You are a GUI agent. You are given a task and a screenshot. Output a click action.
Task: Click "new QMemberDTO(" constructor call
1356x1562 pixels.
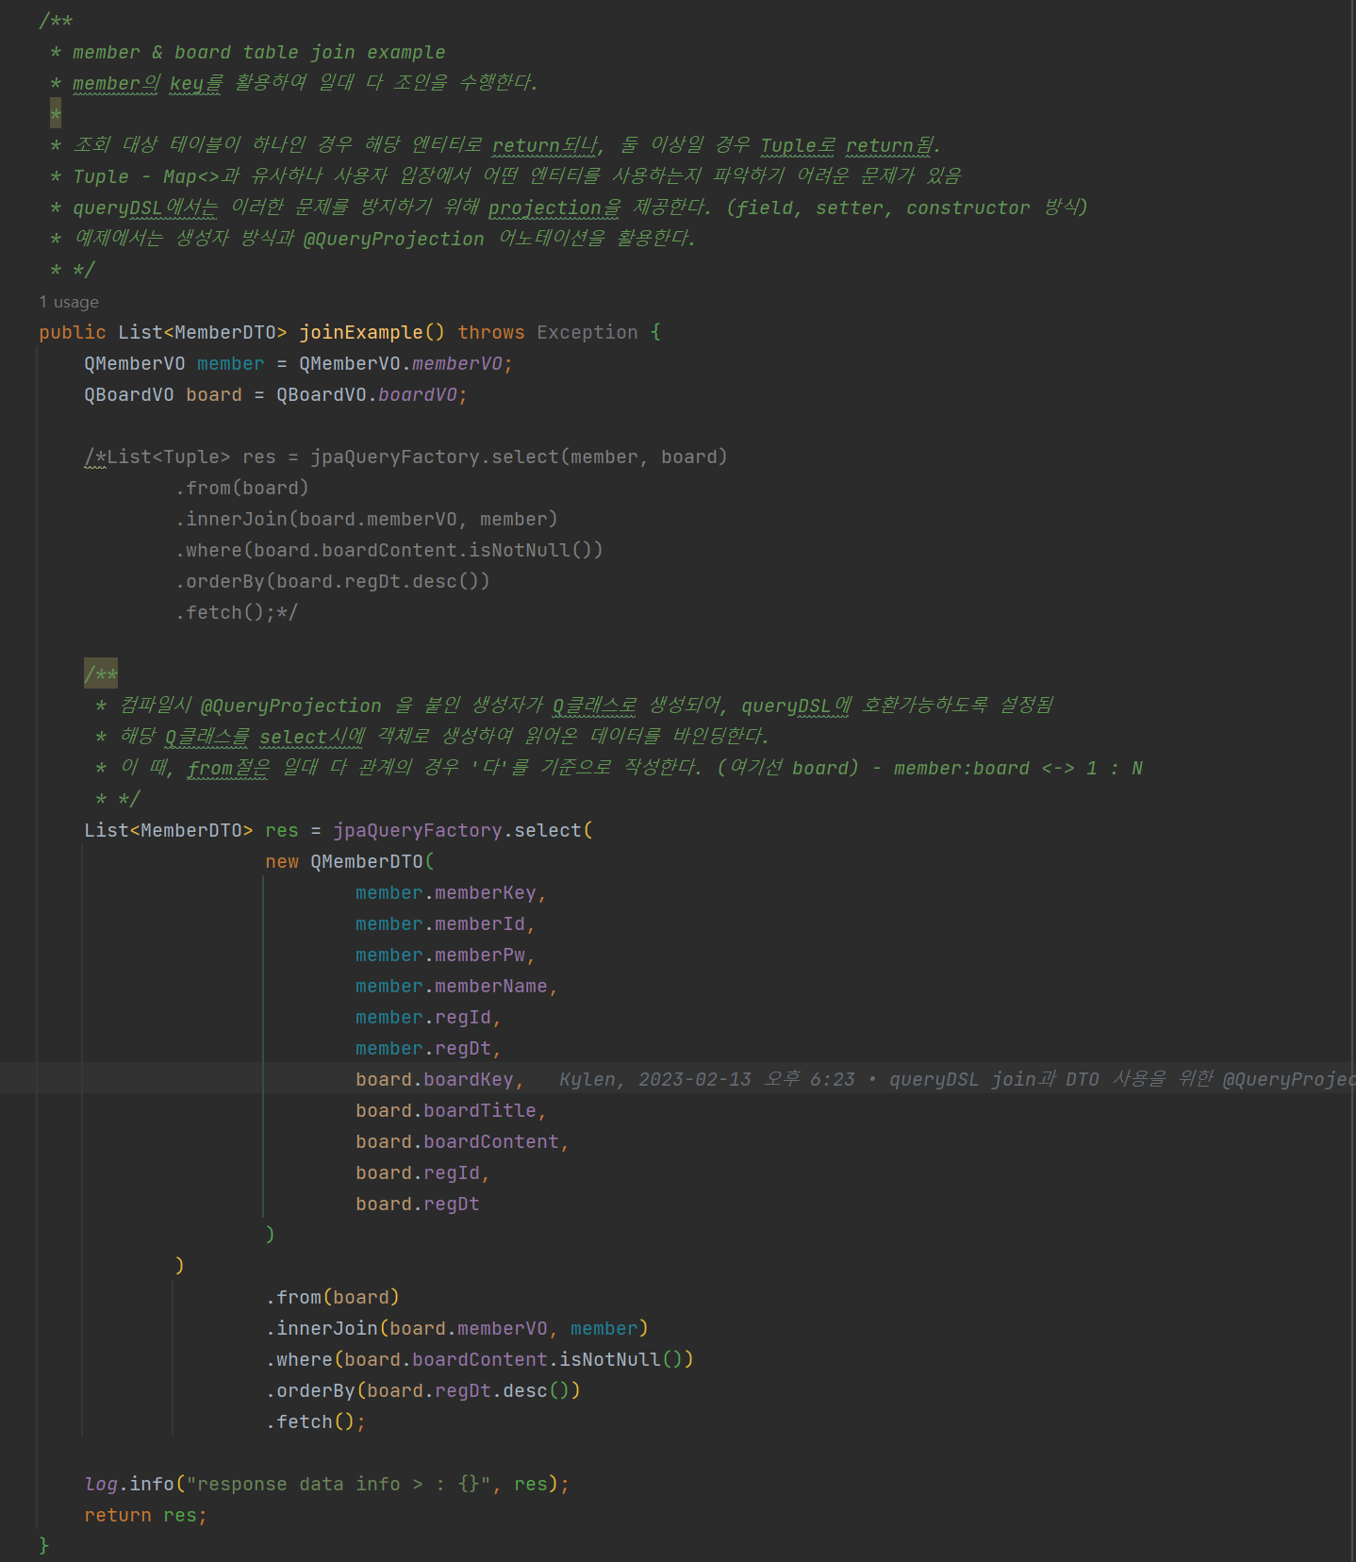click(x=350, y=861)
